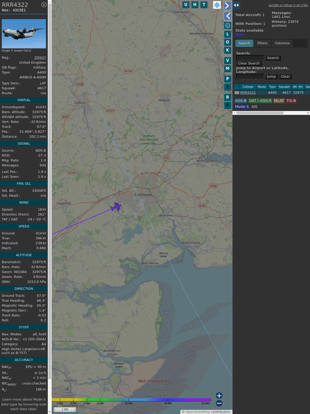Toggle the F map option button
Image resolution: width=310 pixels, height=414 pixels.
tap(228, 105)
